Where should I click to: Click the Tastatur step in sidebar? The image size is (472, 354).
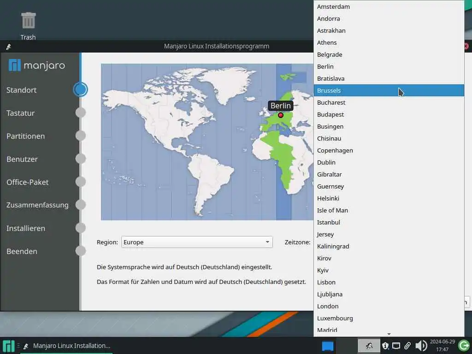(20, 113)
